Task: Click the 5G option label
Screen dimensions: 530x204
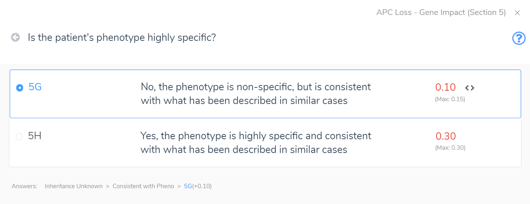Action: pos(35,87)
